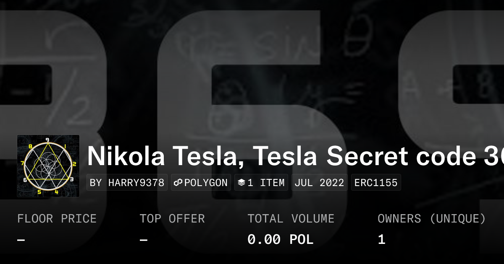Select the JUL 2022 creation date badge

pyautogui.click(x=319, y=183)
